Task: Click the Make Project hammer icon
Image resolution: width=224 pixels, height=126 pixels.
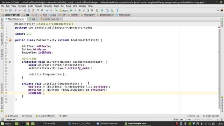Action: click(56, 10)
